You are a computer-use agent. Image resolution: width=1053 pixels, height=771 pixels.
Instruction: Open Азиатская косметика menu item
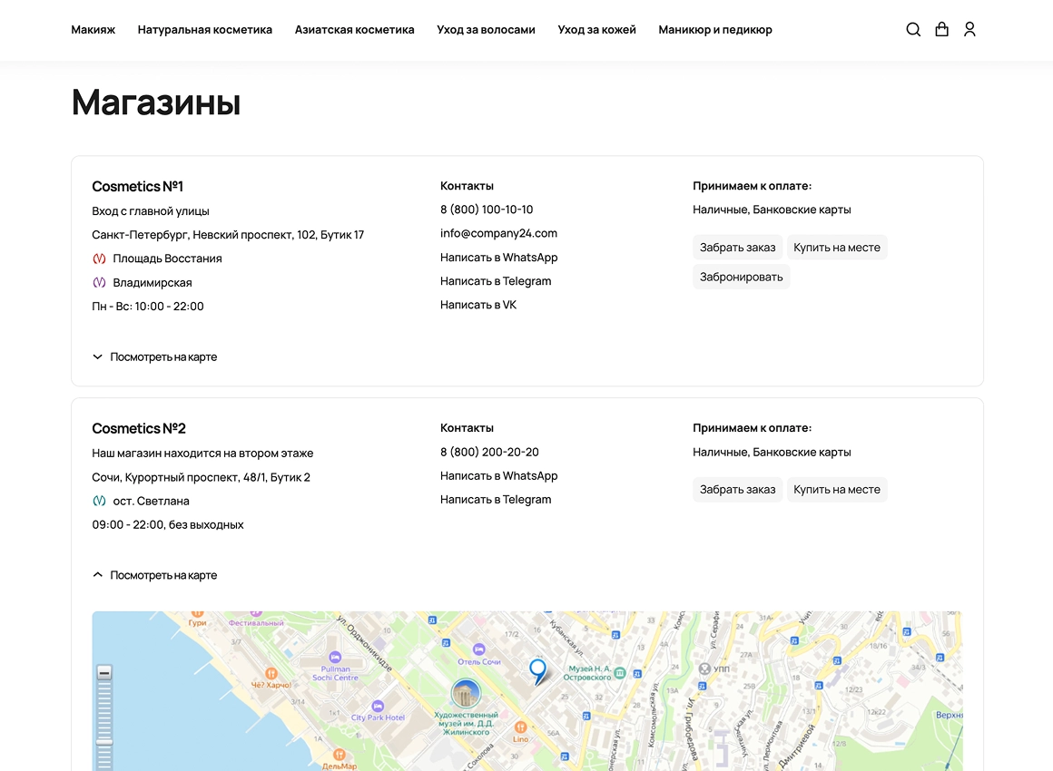pyautogui.click(x=354, y=30)
